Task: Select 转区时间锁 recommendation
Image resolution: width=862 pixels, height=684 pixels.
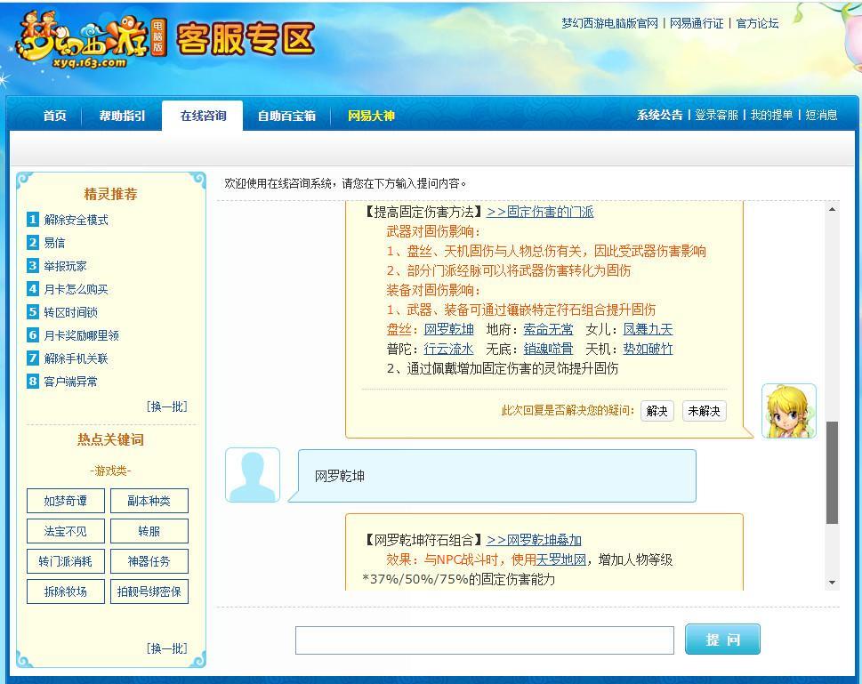Action: pos(70,312)
